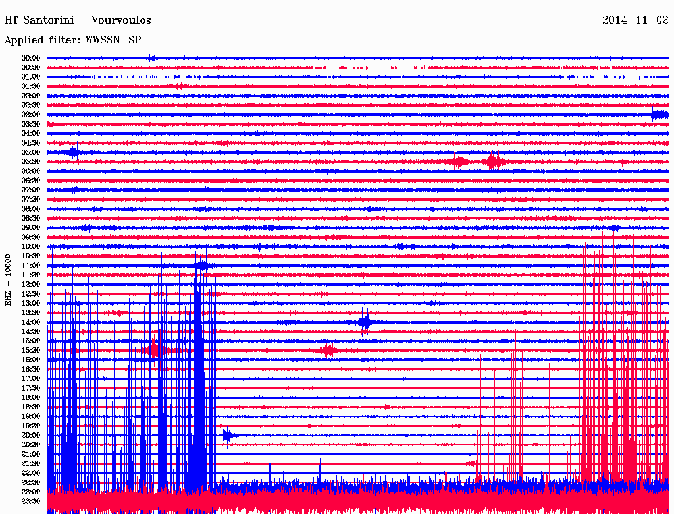Click the 22:00 time label
The image size is (674, 514).
31,474
